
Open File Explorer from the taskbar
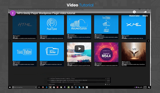click(61, 87)
